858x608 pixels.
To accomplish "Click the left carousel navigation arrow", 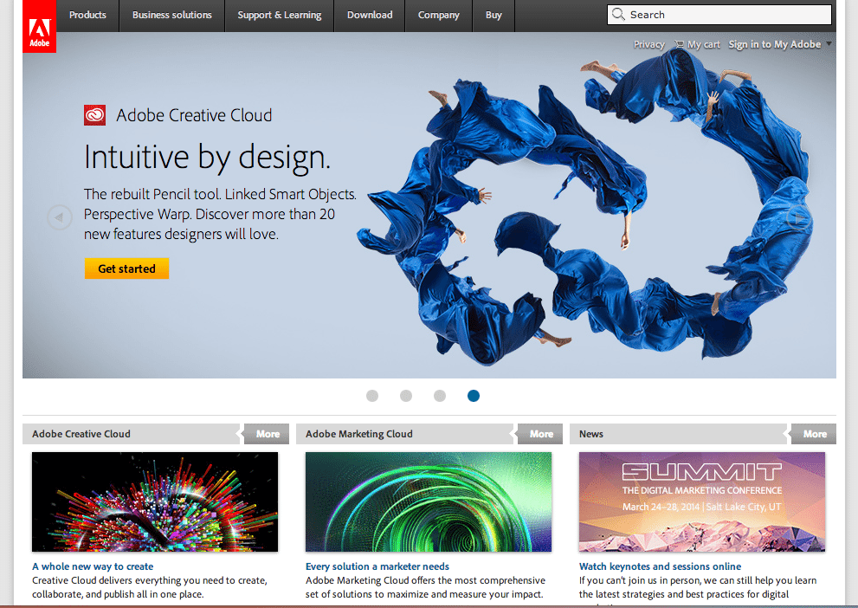I will pos(59,217).
